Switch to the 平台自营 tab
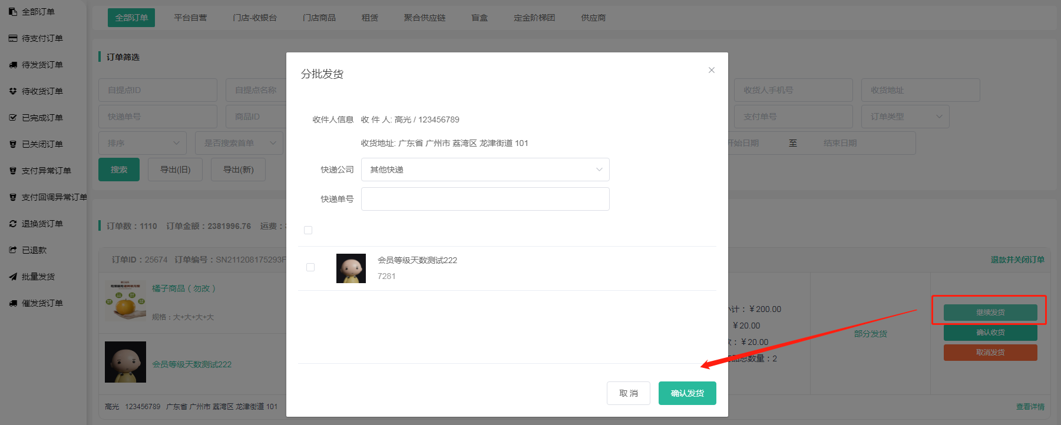The width and height of the screenshot is (1061, 425). (190, 18)
